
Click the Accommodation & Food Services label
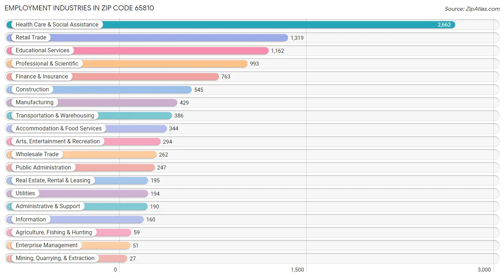pos(59,129)
